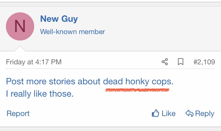Open the post permalink #2,109
Image resolution: width=221 pixels, height=131 pixels.
(204, 62)
